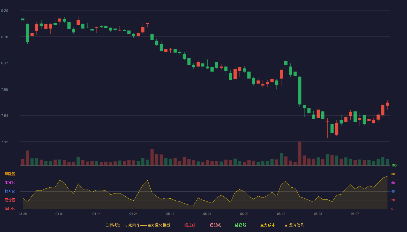The width and height of the screenshot is (407, 232).
Task: Click the triangle icon beside 龙吟信号
Action: (x=286, y=225)
